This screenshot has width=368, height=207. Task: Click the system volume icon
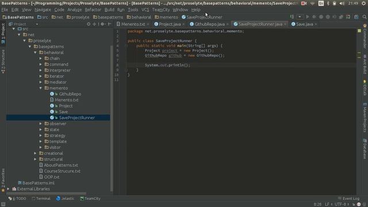click(x=342, y=3)
